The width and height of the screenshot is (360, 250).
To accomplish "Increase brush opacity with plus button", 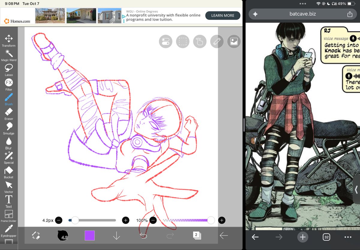I will tap(222, 220).
